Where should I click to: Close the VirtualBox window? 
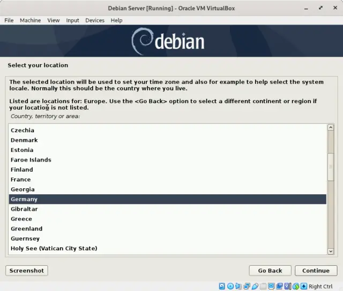coord(335,8)
